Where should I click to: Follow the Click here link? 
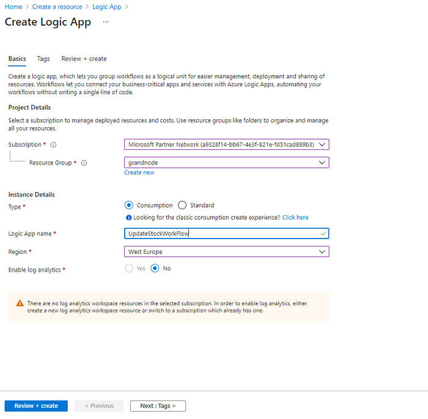295,218
